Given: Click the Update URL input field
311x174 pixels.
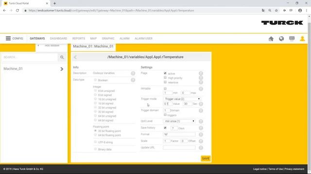Looking at the screenshot, I should point(179,147).
